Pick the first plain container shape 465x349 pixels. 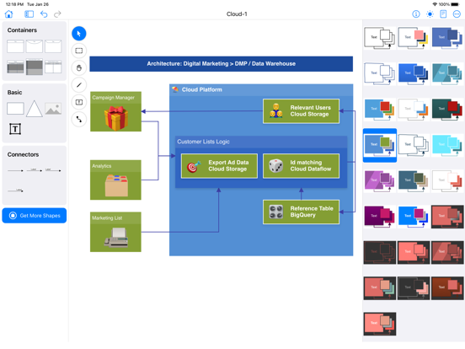(x=15, y=46)
